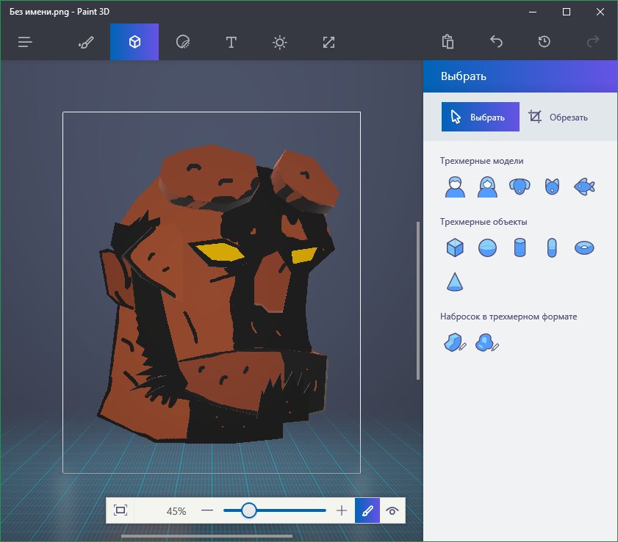Click the zoom slider handle
Screen dimensions: 618x542
[249, 510]
